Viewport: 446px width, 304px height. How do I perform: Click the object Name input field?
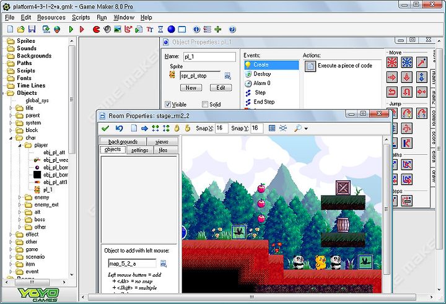click(209, 56)
